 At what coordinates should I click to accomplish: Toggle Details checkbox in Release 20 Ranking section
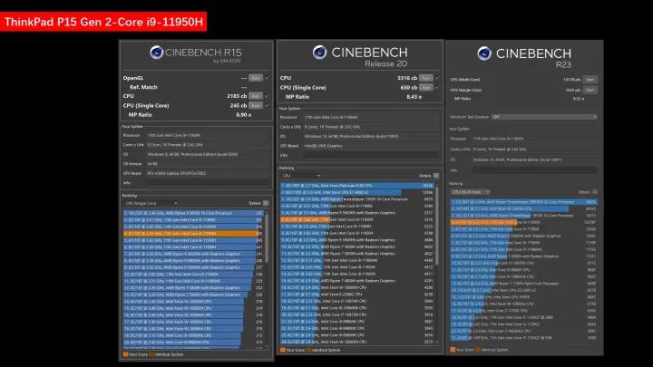(436, 176)
